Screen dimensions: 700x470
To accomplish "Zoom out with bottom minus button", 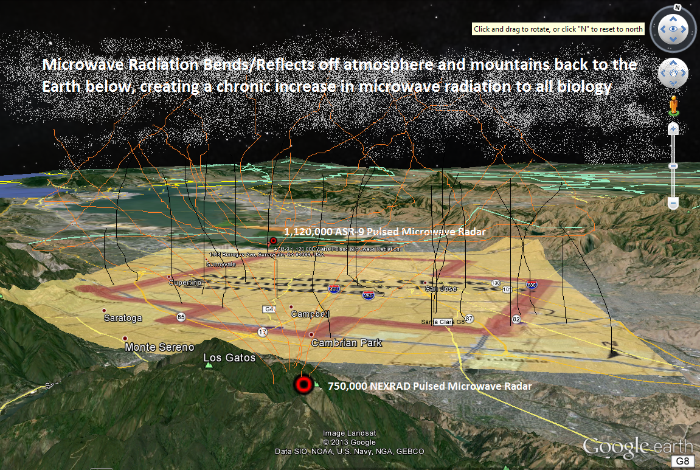I will coord(673,202).
